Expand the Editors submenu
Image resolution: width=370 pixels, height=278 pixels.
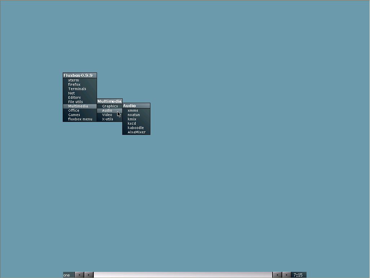80,97
